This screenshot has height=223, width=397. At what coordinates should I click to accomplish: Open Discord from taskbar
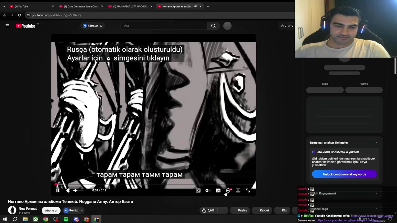76,219
